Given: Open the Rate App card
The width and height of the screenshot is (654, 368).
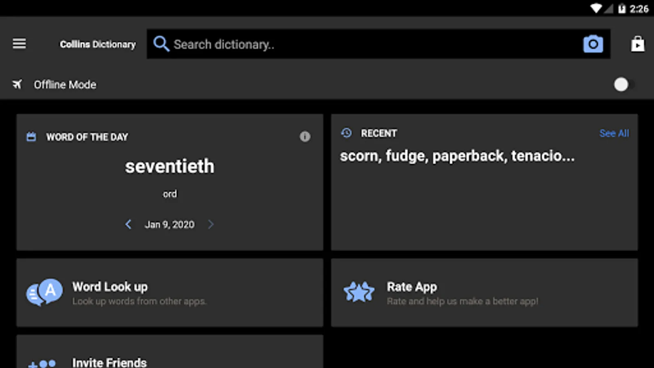Looking at the screenshot, I should click(484, 293).
